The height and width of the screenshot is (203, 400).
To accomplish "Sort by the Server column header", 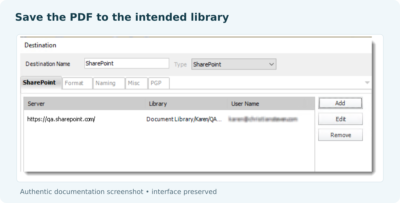I will (x=84, y=104).
